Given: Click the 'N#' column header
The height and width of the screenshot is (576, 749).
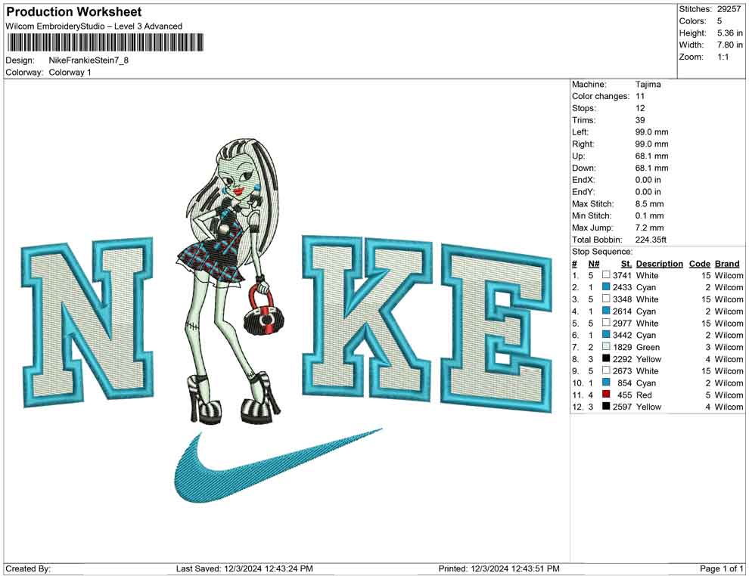Looking at the screenshot, I should [594, 264].
